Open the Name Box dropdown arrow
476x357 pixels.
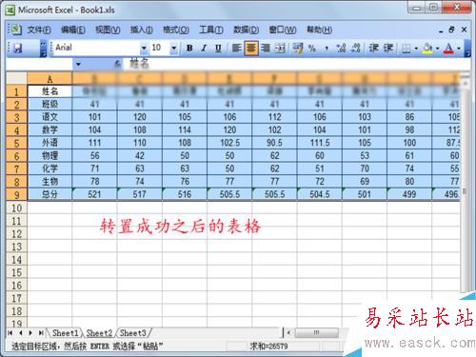[78, 65]
